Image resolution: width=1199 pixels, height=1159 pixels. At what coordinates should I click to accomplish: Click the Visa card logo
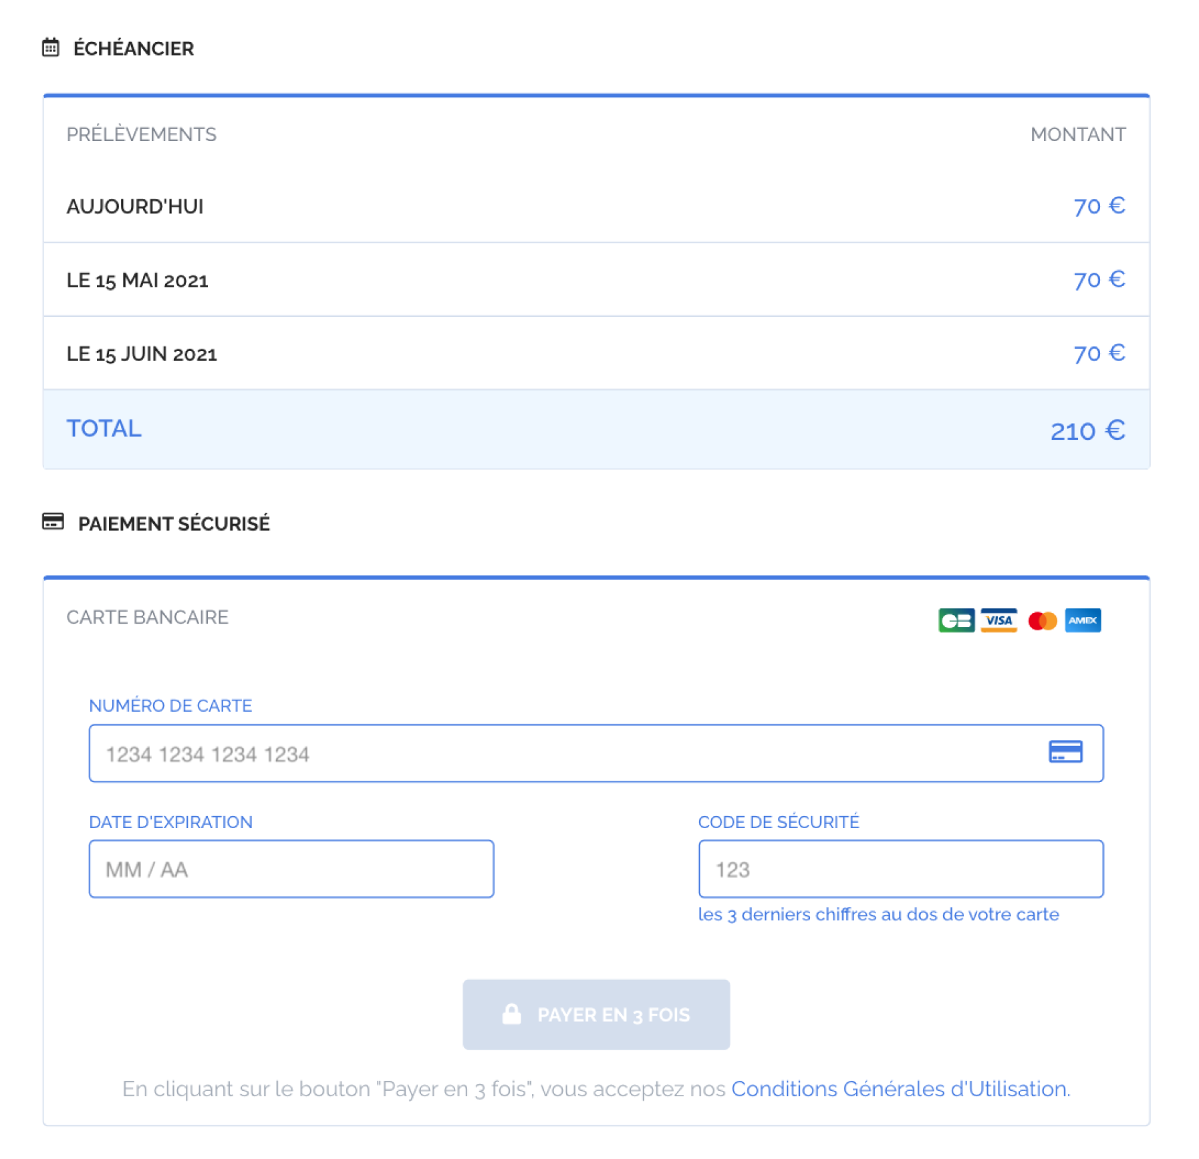(x=998, y=620)
